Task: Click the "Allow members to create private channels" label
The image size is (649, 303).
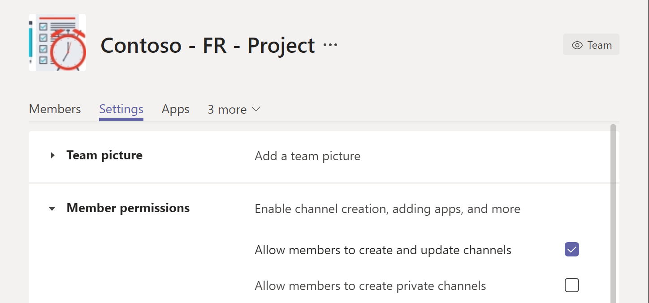Action: (370, 286)
